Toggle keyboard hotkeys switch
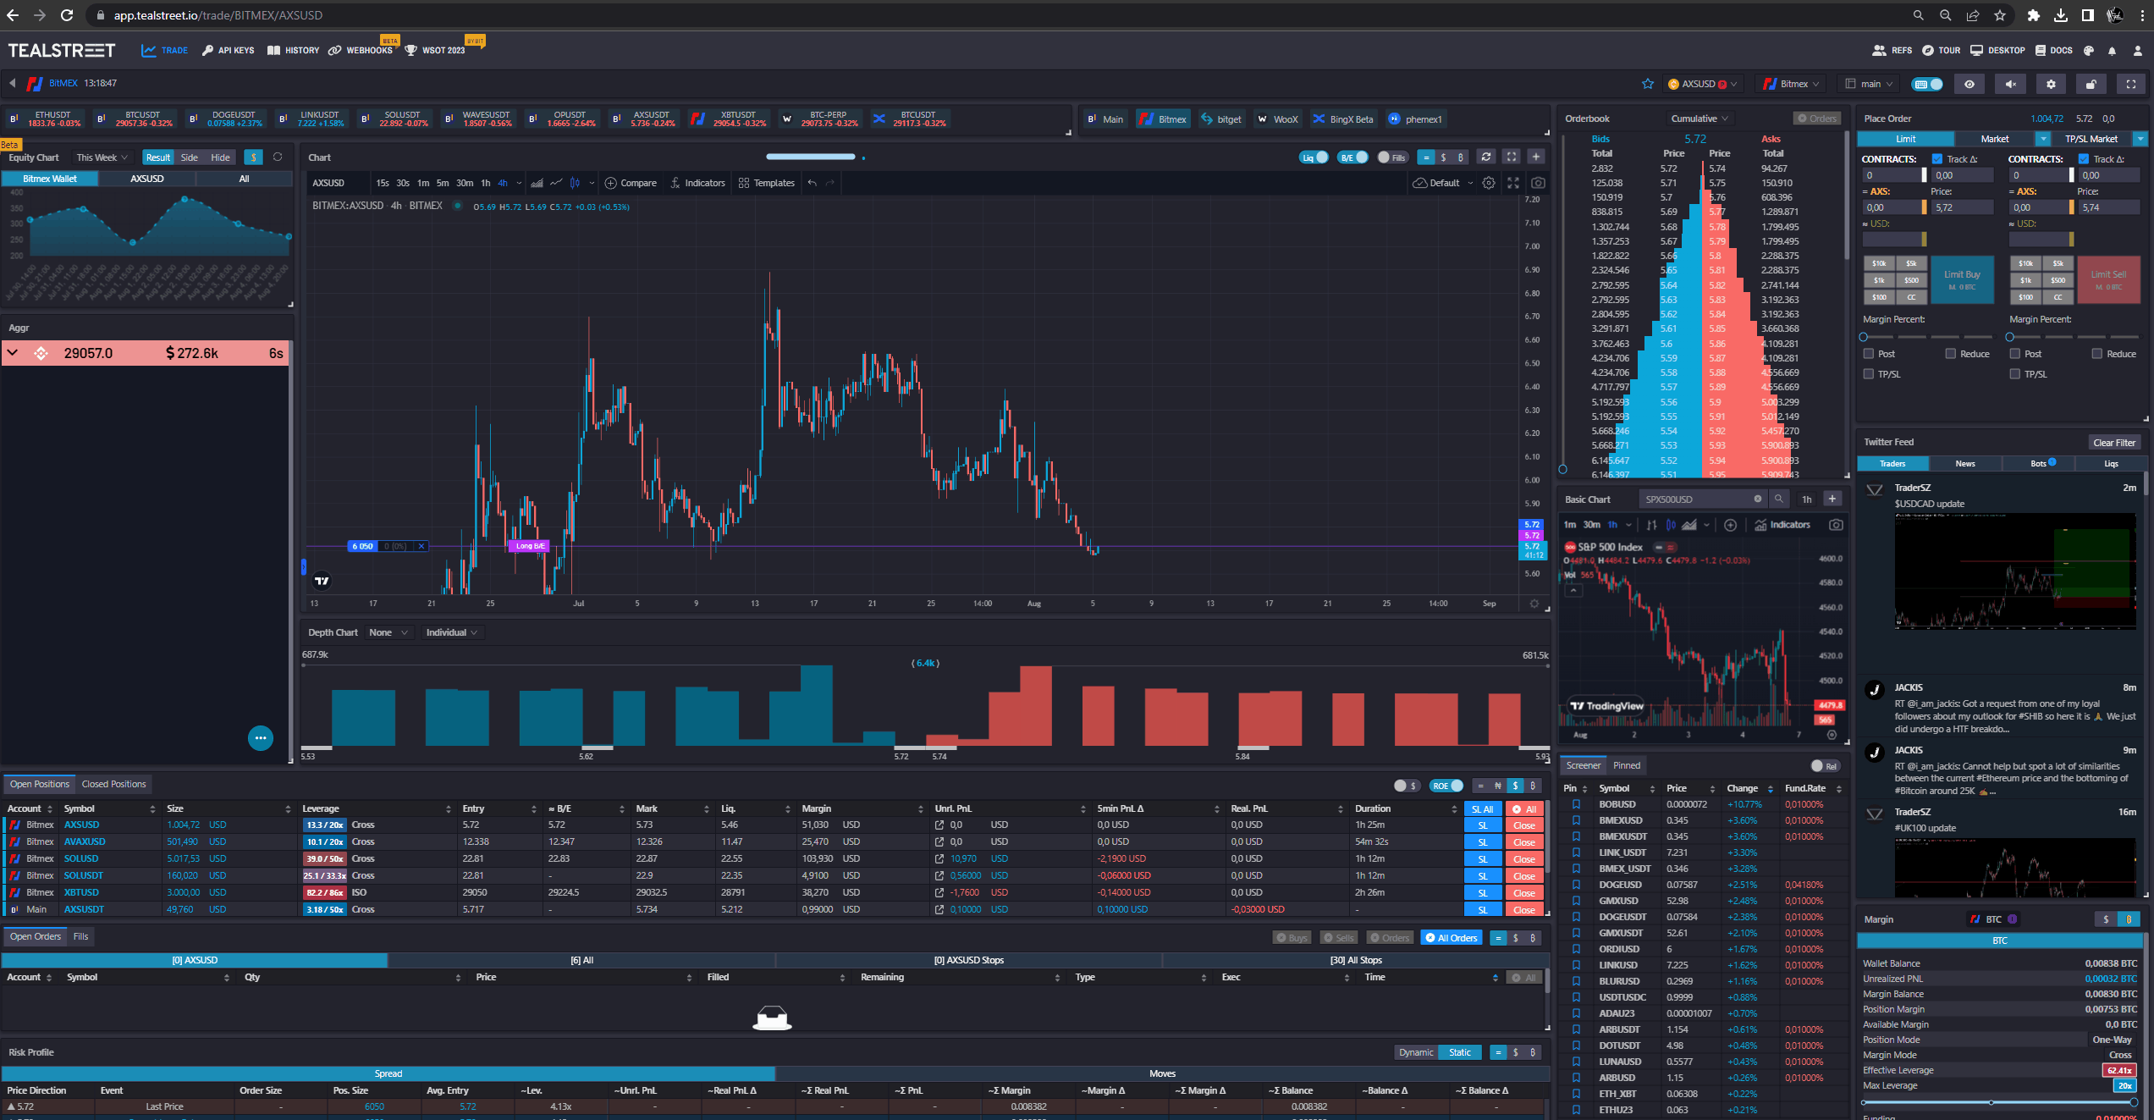The width and height of the screenshot is (2154, 1120). click(x=1928, y=84)
